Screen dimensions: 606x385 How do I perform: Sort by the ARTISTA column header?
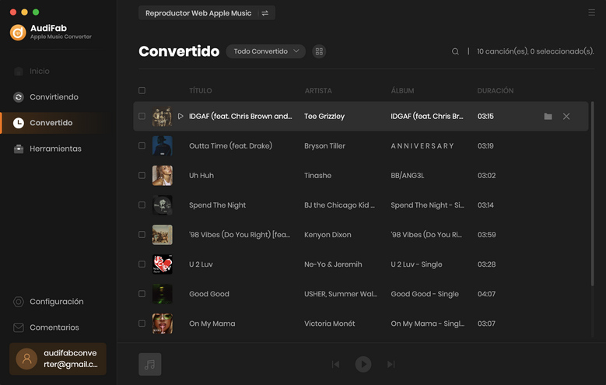[318, 91]
